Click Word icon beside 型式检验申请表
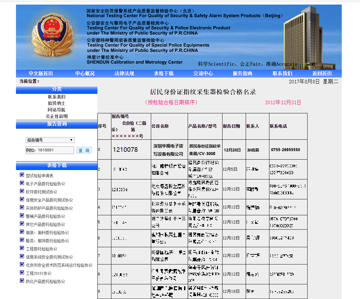This screenshot has height=299, width=360. [x=22, y=175]
